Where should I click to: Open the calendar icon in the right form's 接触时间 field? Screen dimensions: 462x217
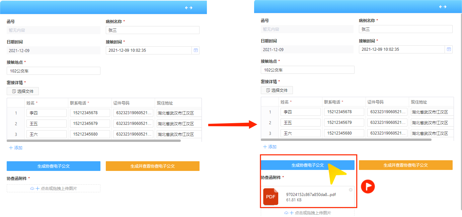(449, 49)
